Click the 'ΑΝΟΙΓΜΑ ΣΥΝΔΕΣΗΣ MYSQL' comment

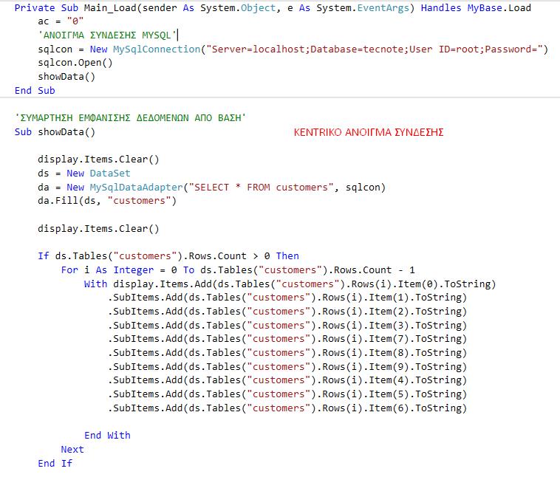[108, 35]
